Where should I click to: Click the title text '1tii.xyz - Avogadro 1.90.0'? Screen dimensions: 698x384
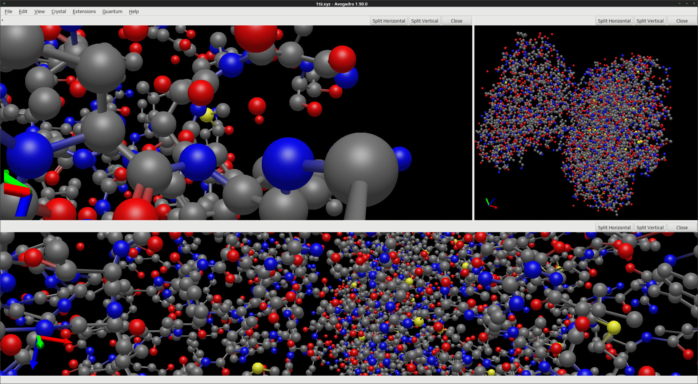[x=341, y=4]
